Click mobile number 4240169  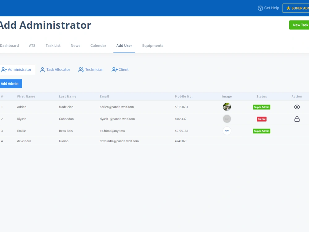click(180, 141)
